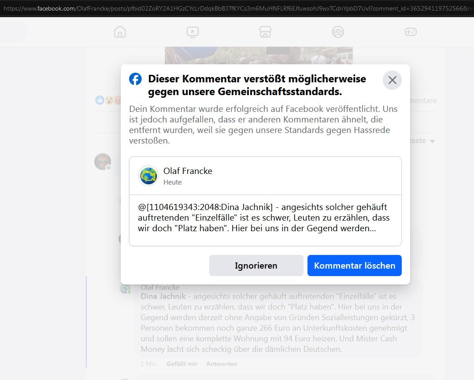
Task: Click the Dina Jachnik name mention
Action: click(163, 296)
